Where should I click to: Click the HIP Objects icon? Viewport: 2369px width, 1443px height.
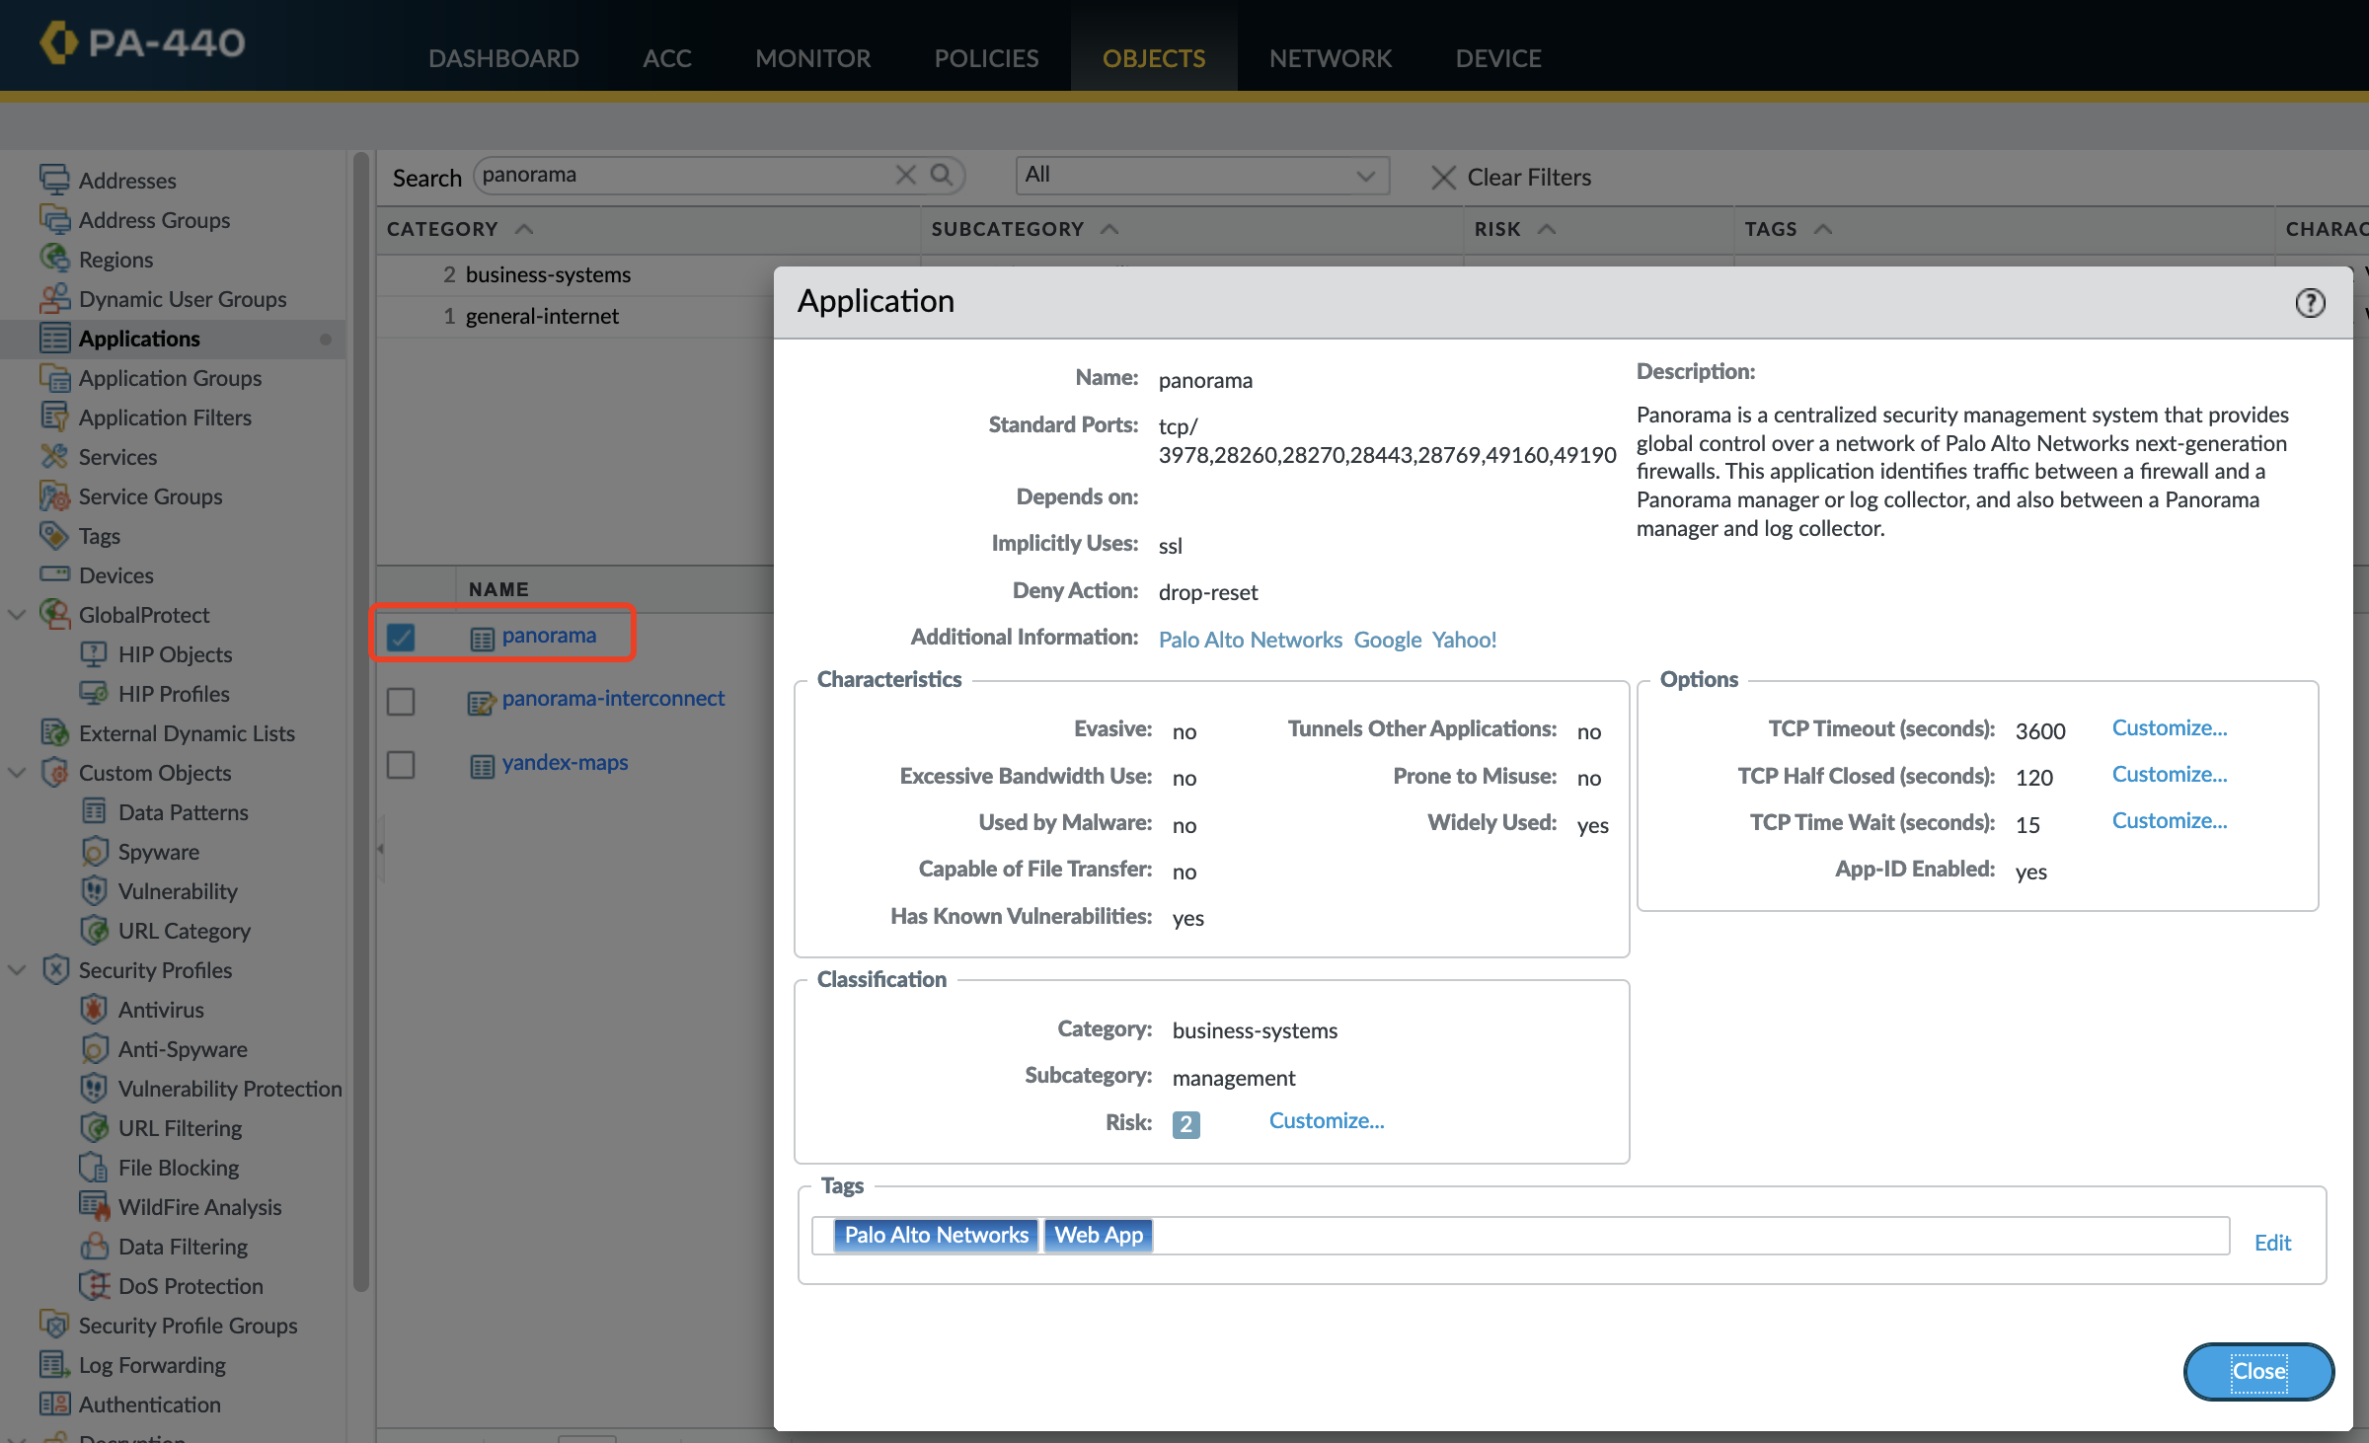(x=94, y=653)
